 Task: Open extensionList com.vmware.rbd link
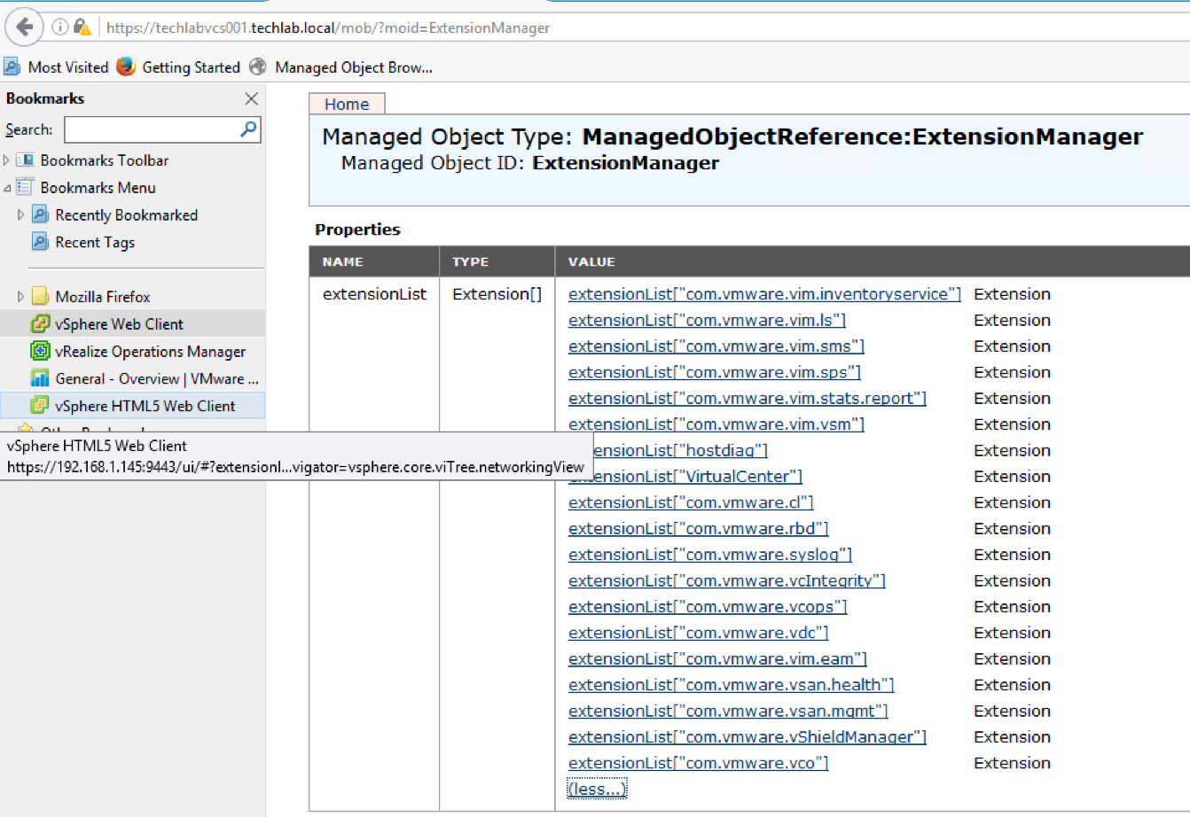pyautogui.click(x=698, y=529)
